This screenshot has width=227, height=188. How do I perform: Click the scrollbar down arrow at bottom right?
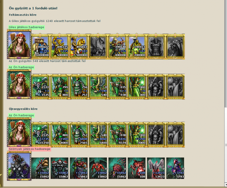tap(226, 185)
